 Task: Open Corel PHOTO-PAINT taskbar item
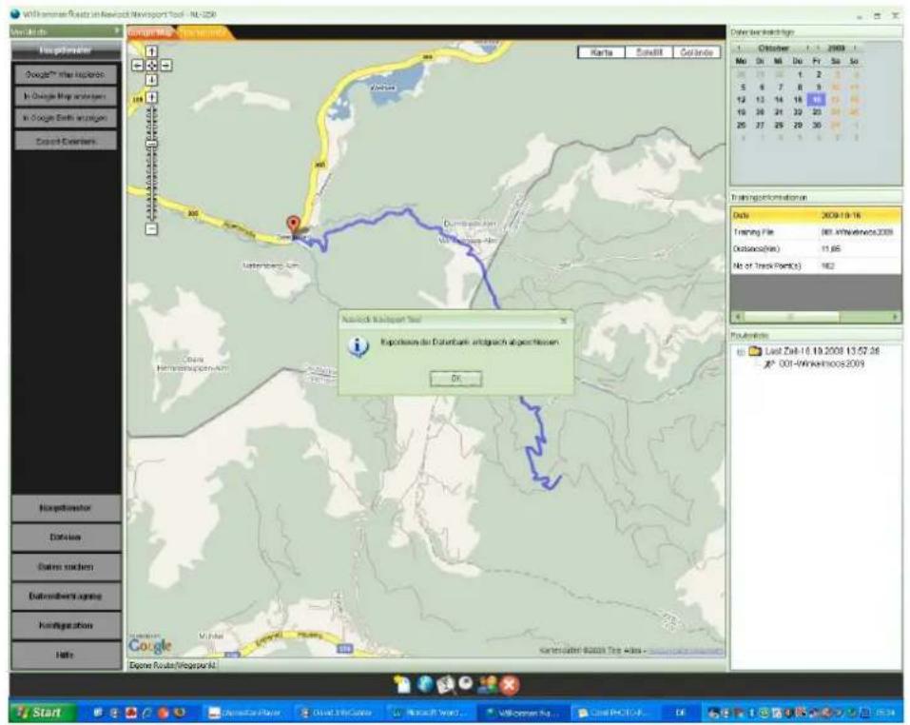tap(615, 713)
